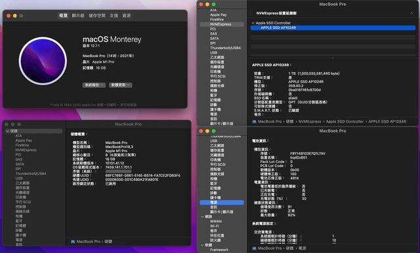Viewport: 420px width, 253px height.
Task: Select Wi-Fi under 網路 in the sidebar
Action: 215,226
